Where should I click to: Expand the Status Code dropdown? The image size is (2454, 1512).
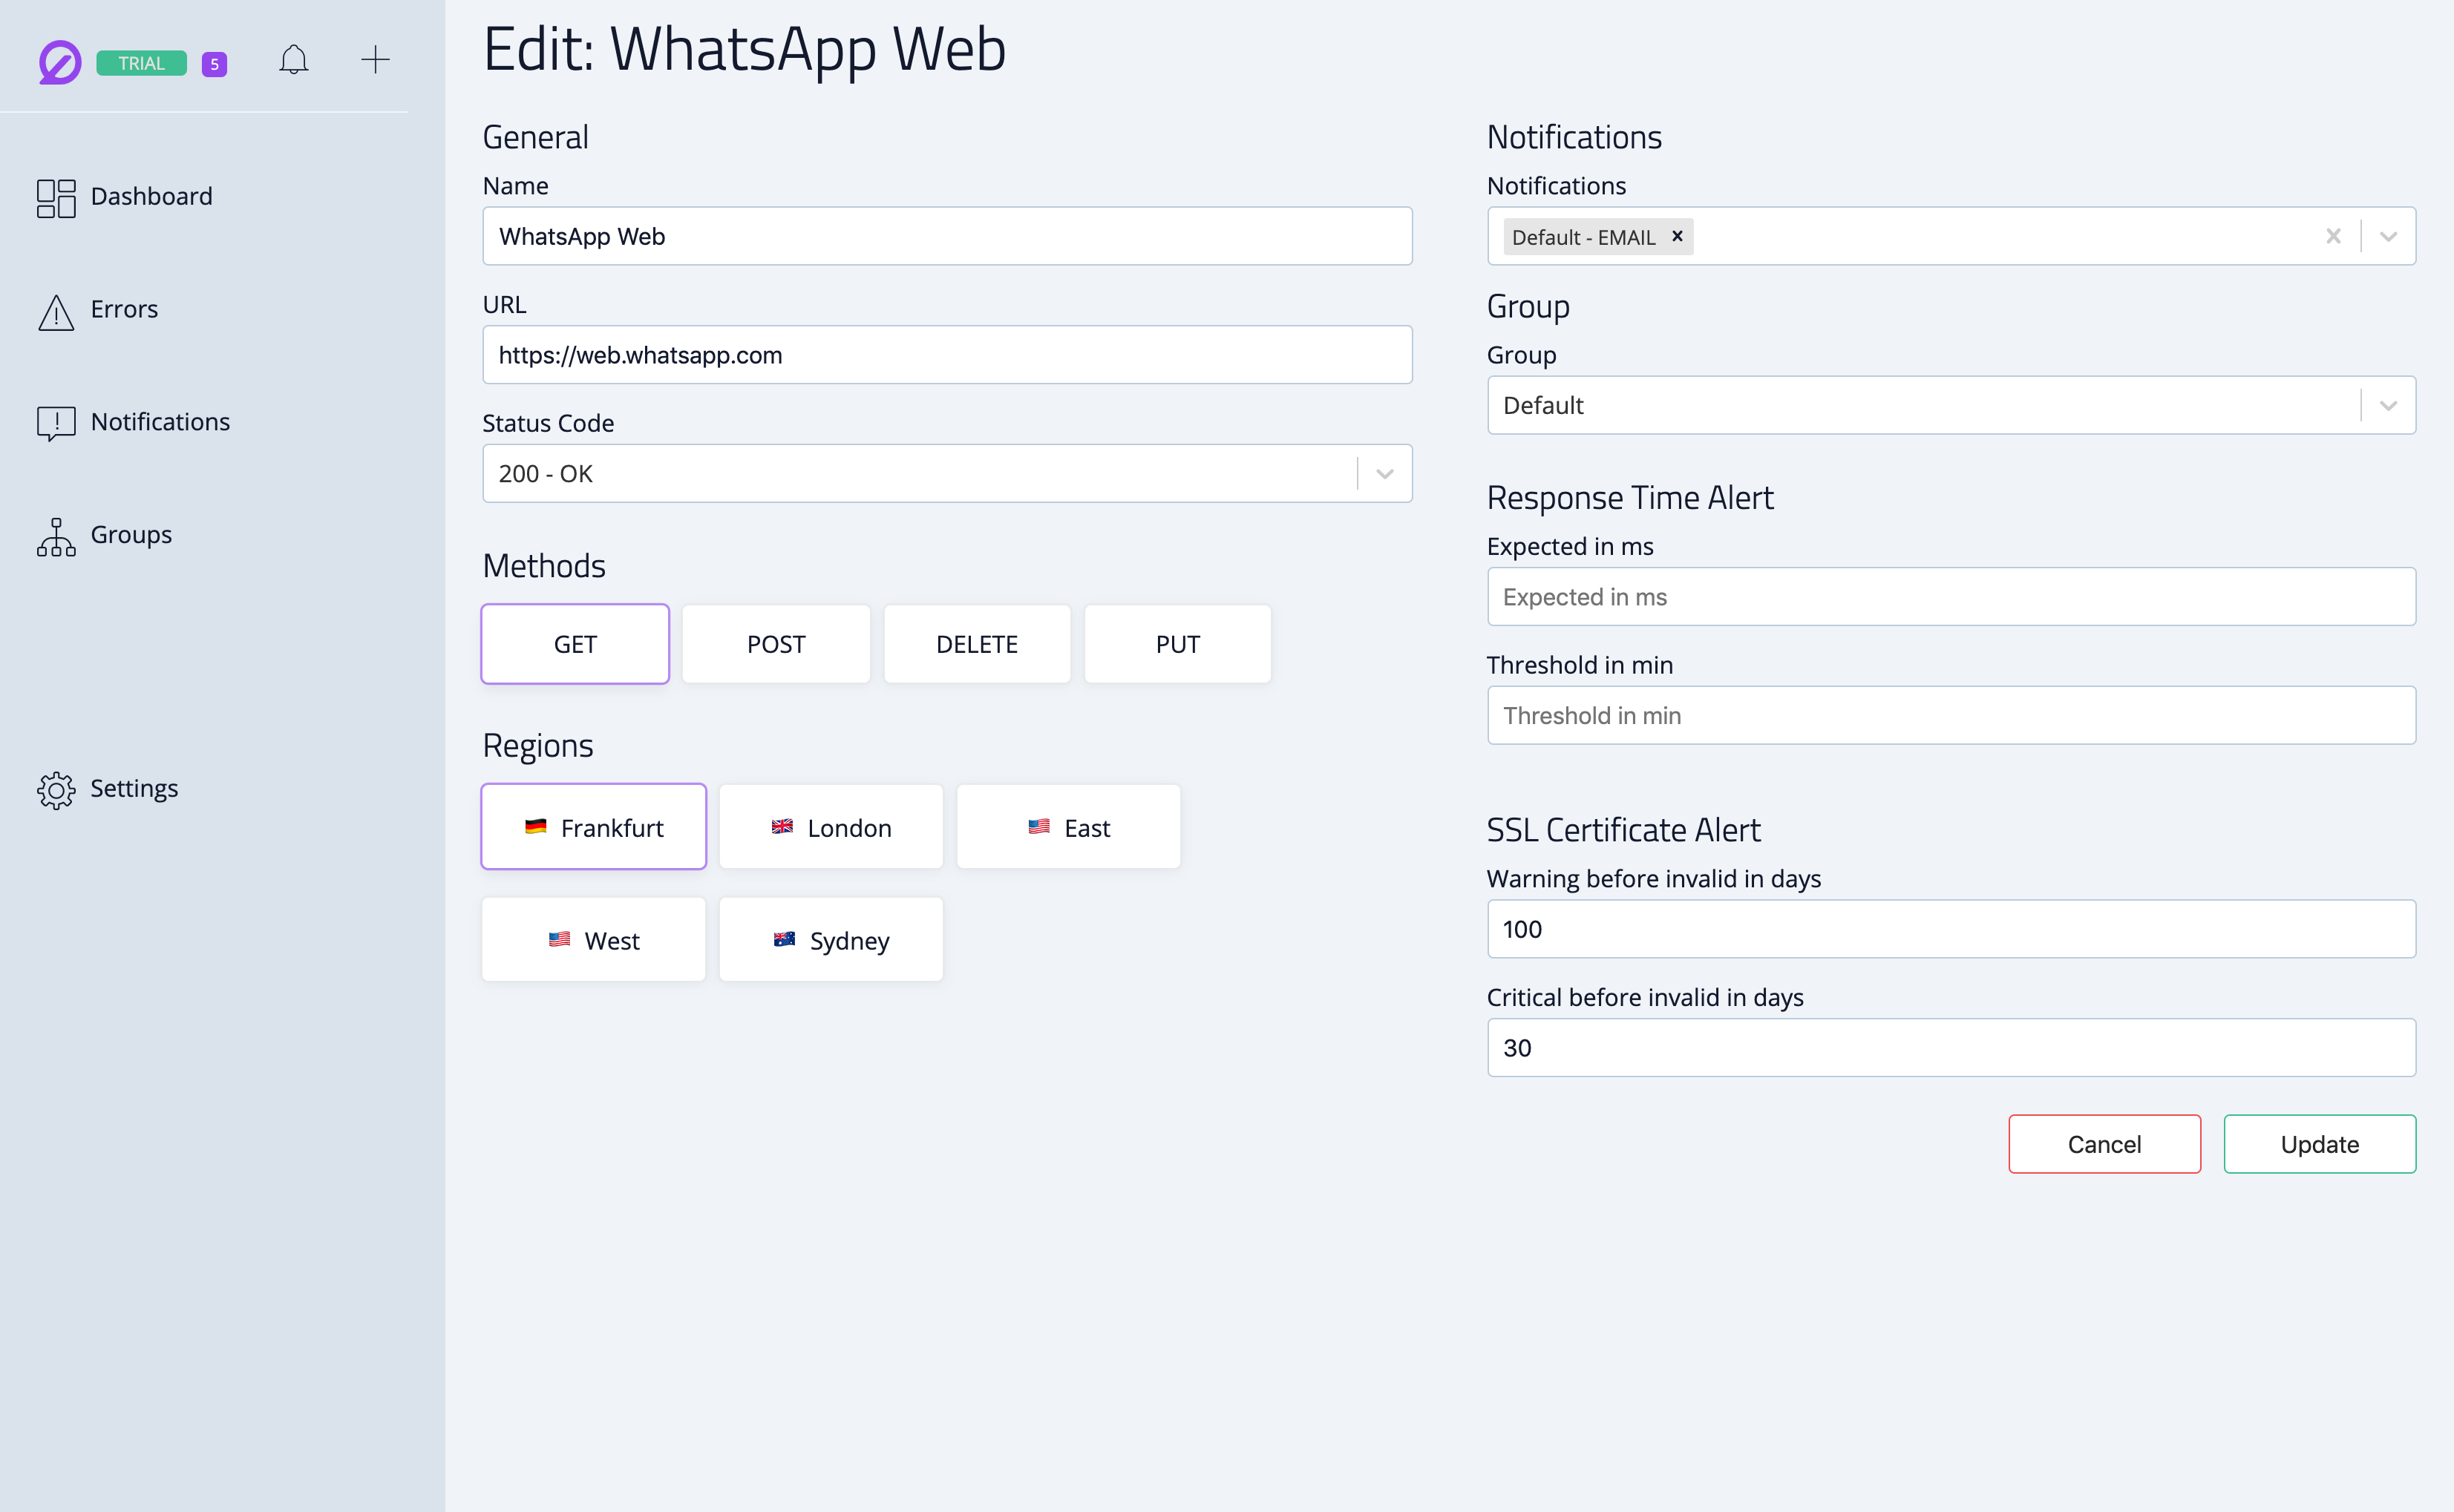(1384, 474)
